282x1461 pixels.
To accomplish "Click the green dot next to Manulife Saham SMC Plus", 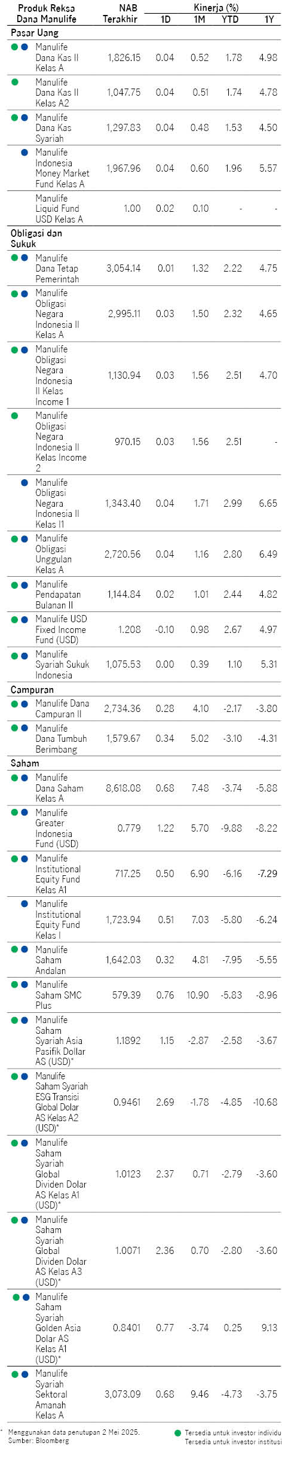I will (x=15, y=984).
